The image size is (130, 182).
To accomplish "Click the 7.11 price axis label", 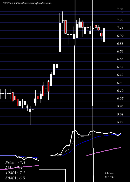I will pyautogui.click(x=120, y=28).
